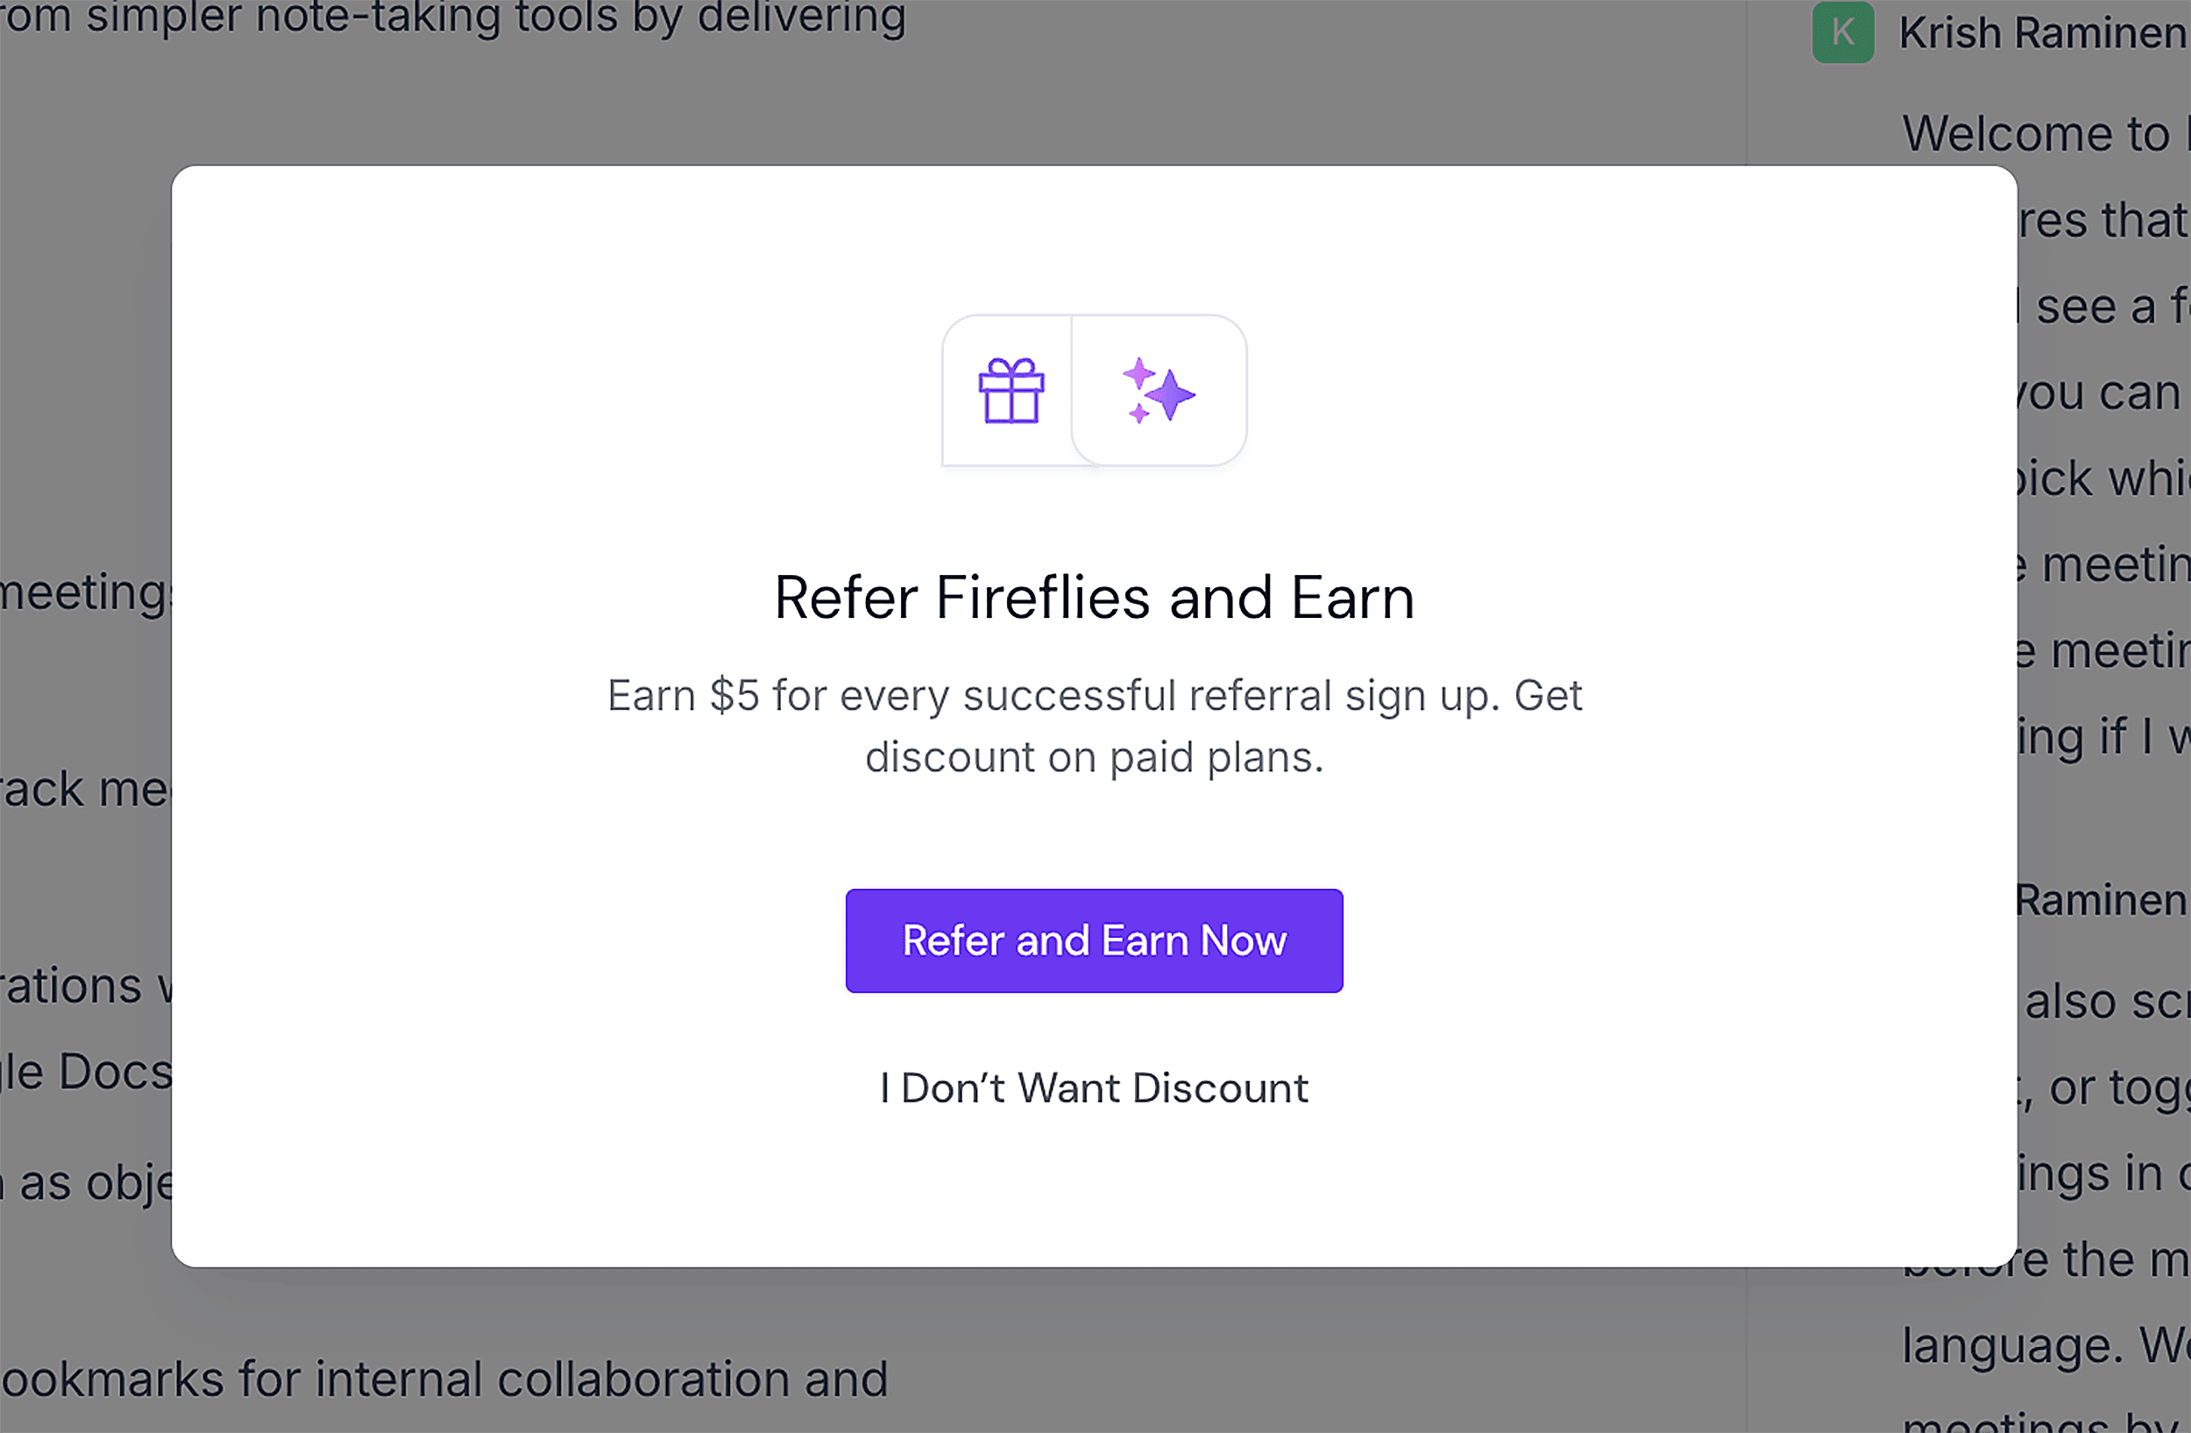This screenshot has width=2191, height=1433.
Task: Click Refer and Earn Now
Action: pos(1094,940)
